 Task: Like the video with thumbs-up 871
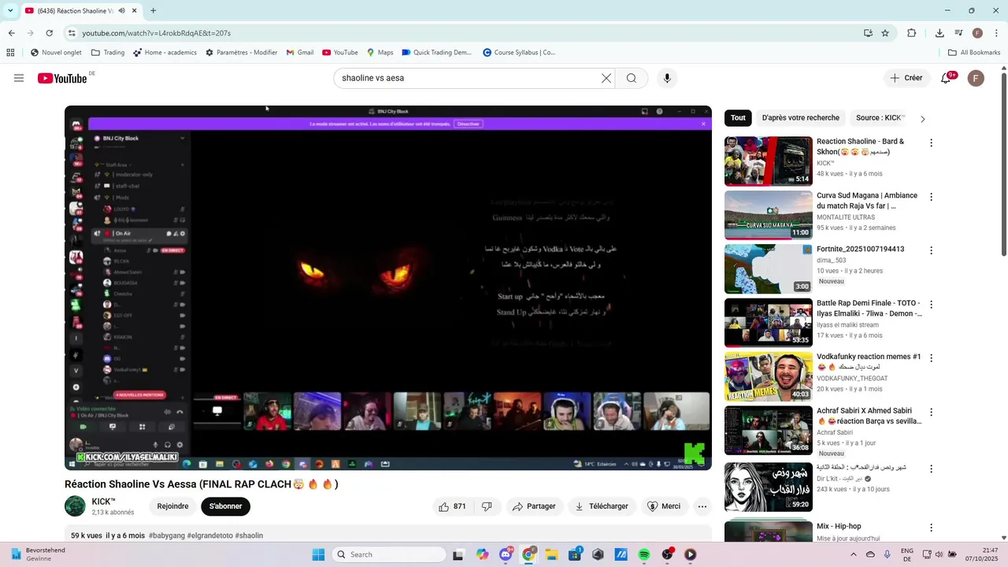tap(452, 506)
